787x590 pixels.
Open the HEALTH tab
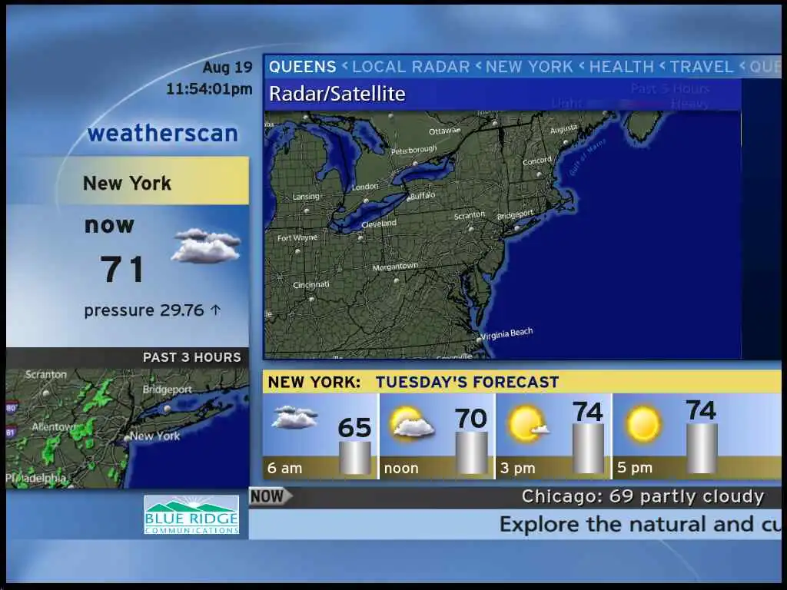(x=621, y=67)
